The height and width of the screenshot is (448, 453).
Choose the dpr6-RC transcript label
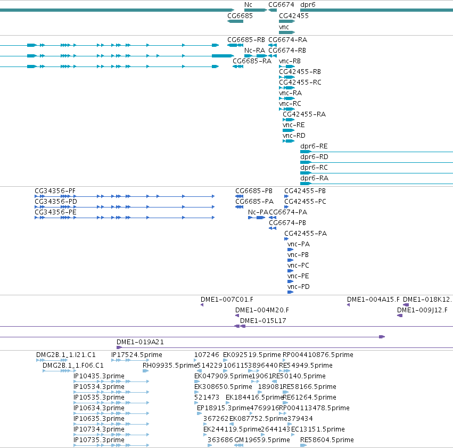(314, 168)
